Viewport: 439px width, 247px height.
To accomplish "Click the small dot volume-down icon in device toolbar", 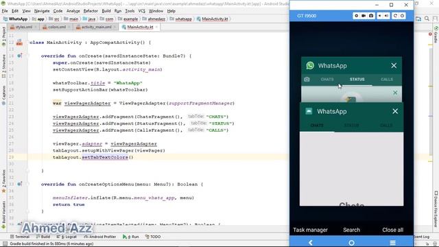I will pos(379,16).
